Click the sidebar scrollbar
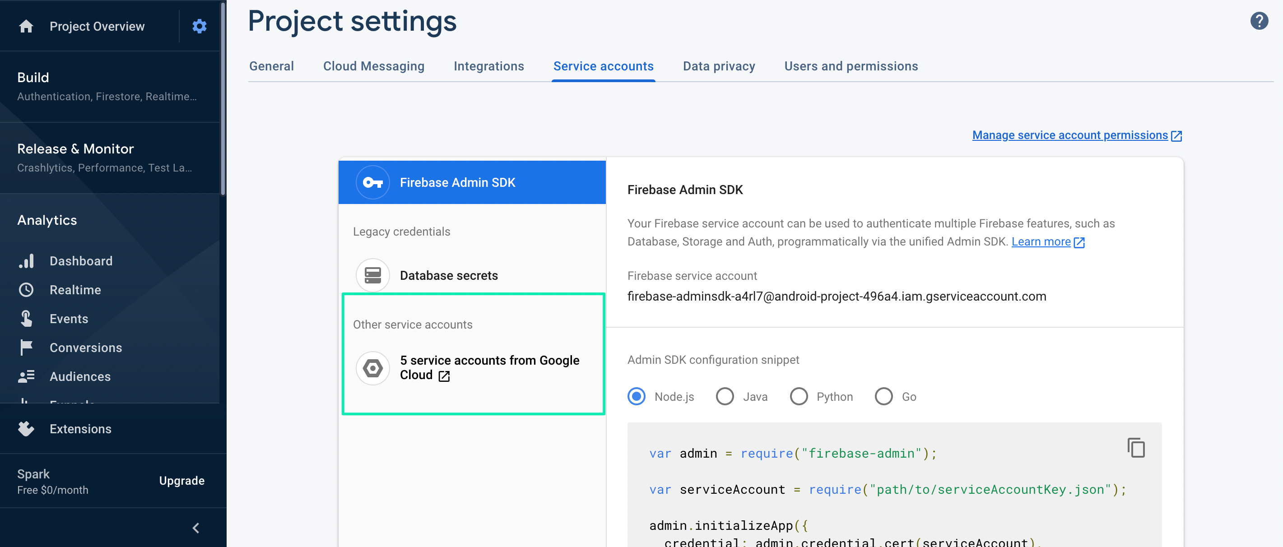The width and height of the screenshot is (1283, 547). 223,98
